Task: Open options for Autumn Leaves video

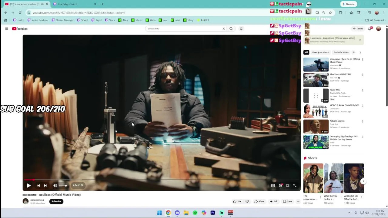Action: [363, 121]
